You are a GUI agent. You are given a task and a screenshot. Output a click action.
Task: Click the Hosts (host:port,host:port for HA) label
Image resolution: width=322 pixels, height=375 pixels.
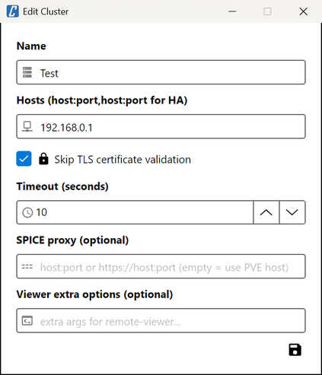pos(102,100)
